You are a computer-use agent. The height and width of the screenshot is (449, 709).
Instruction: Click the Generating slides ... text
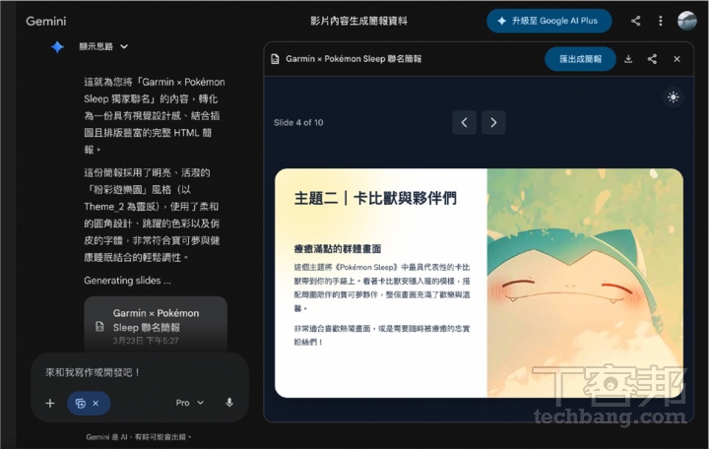click(127, 281)
